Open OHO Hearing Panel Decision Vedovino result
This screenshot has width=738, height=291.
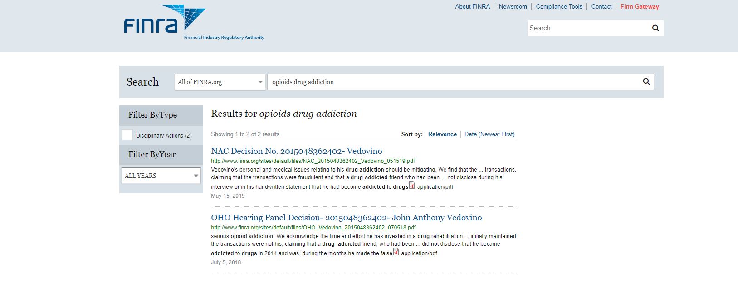click(x=347, y=218)
